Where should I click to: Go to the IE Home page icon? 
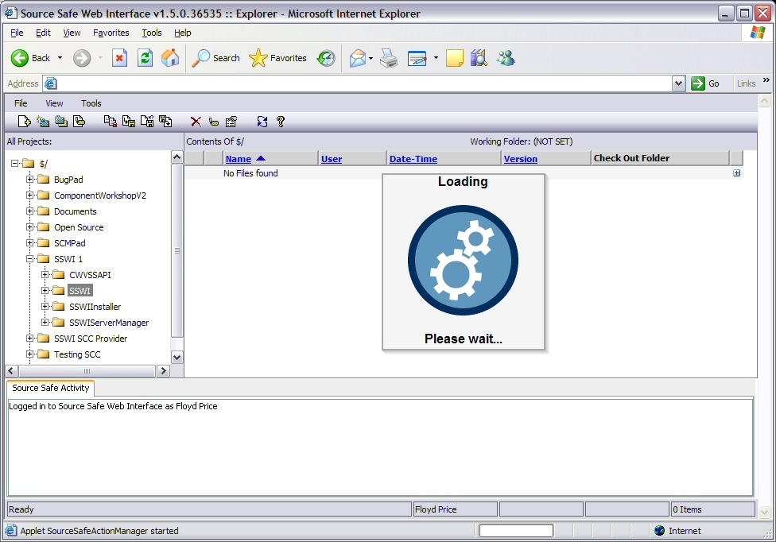170,58
